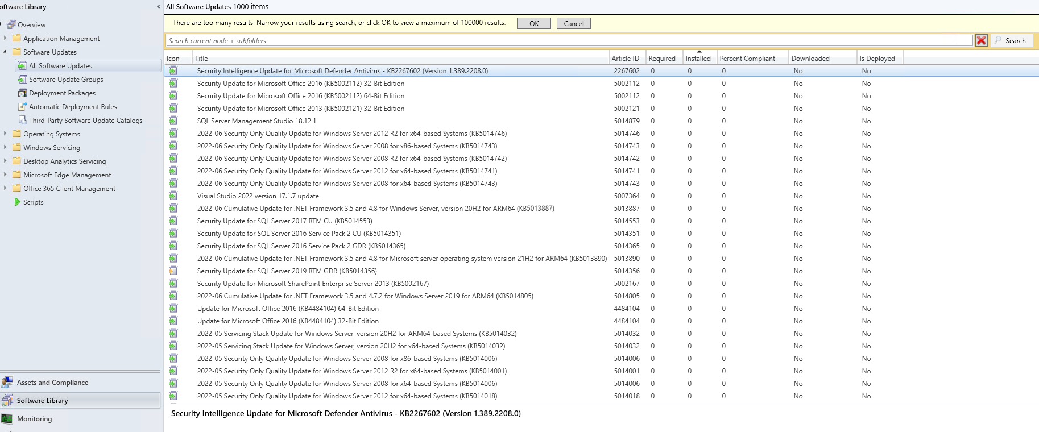Viewport: 1039px width, 432px height.
Task: Click the Automatic Deployment Rules icon
Action: (x=22, y=106)
